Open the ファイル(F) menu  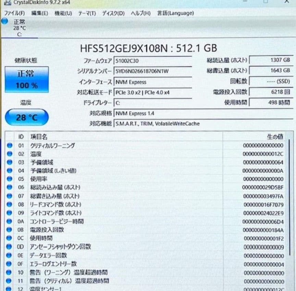[14, 13]
